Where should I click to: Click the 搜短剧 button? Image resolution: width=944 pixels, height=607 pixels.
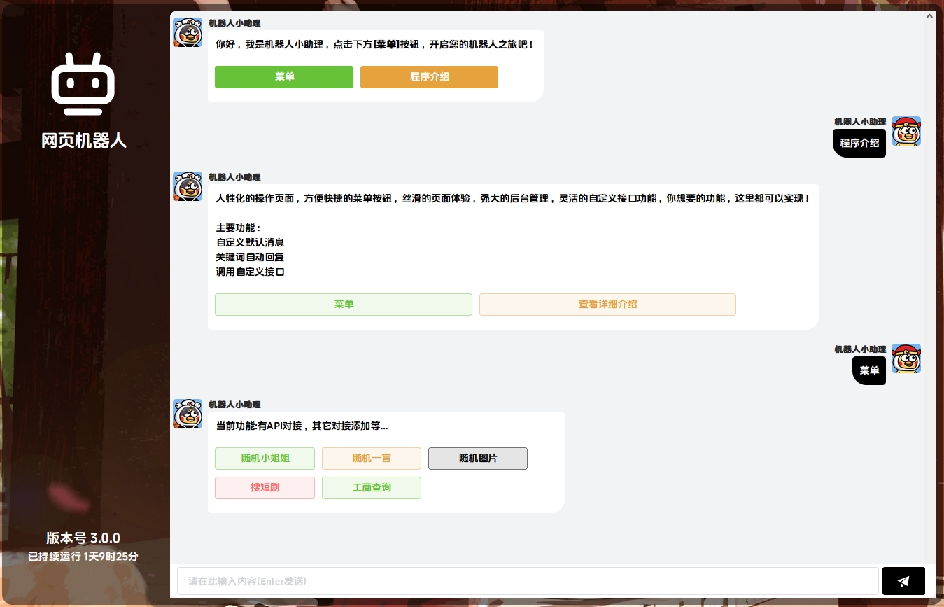[x=265, y=487]
